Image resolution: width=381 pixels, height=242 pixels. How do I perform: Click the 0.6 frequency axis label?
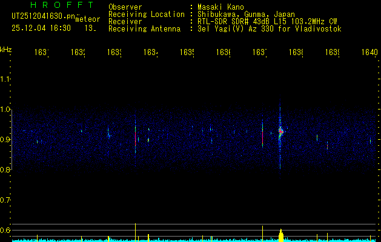point(5,230)
